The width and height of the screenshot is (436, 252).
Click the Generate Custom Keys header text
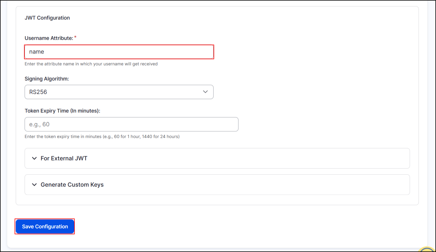pyautogui.click(x=72, y=184)
